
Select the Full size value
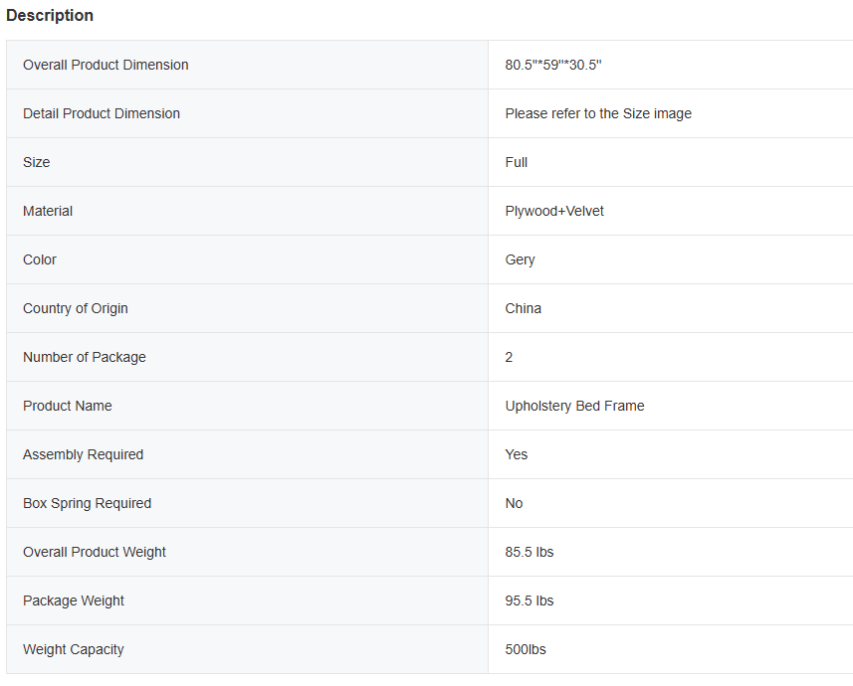pos(517,162)
